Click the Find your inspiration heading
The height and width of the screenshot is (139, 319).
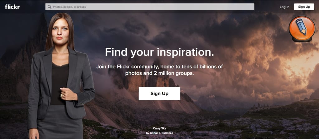tap(159, 52)
